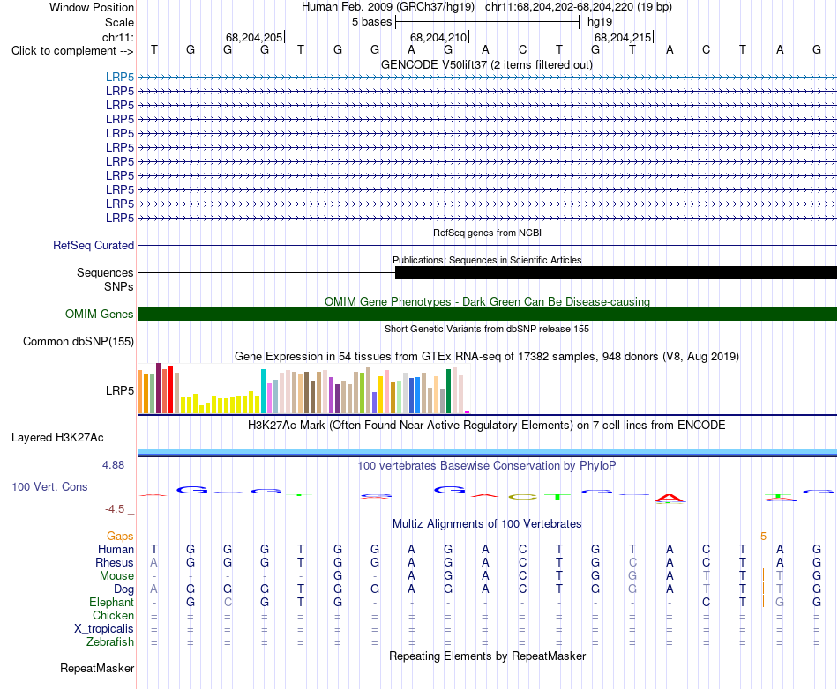This screenshot has width=838, height=689.
Task: Click the 'OMIM Gene Phenotypes' green track title
Action: [x=488, y=301]
